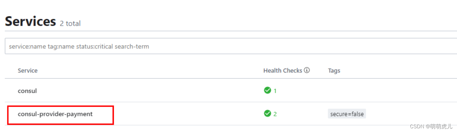Click the secure=false tag
The width and height of the screenshot is (457, 132).
347,114
